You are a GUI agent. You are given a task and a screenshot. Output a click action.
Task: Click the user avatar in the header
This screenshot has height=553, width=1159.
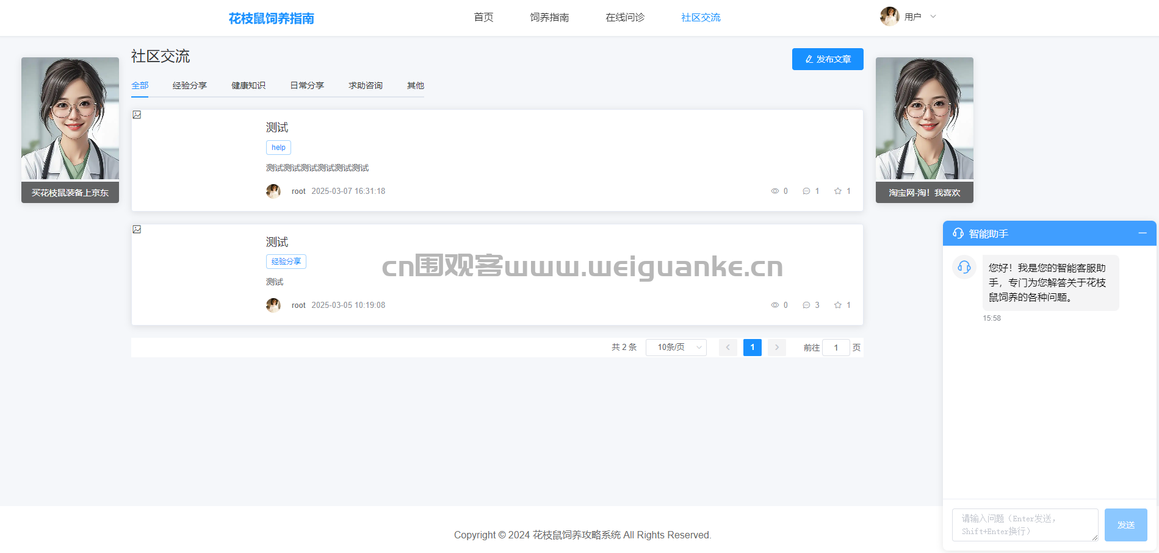(x=889, y=16)
